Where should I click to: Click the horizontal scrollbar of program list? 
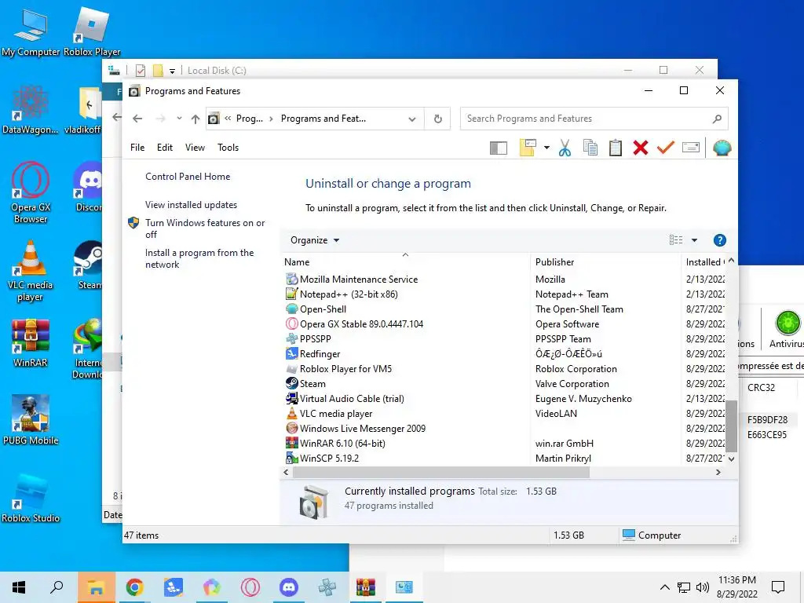441,472
